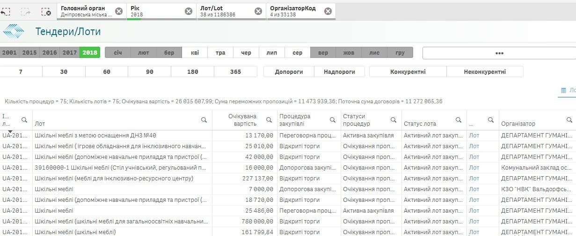
Task: Select the Конкурентні filter
Action: 408,72
